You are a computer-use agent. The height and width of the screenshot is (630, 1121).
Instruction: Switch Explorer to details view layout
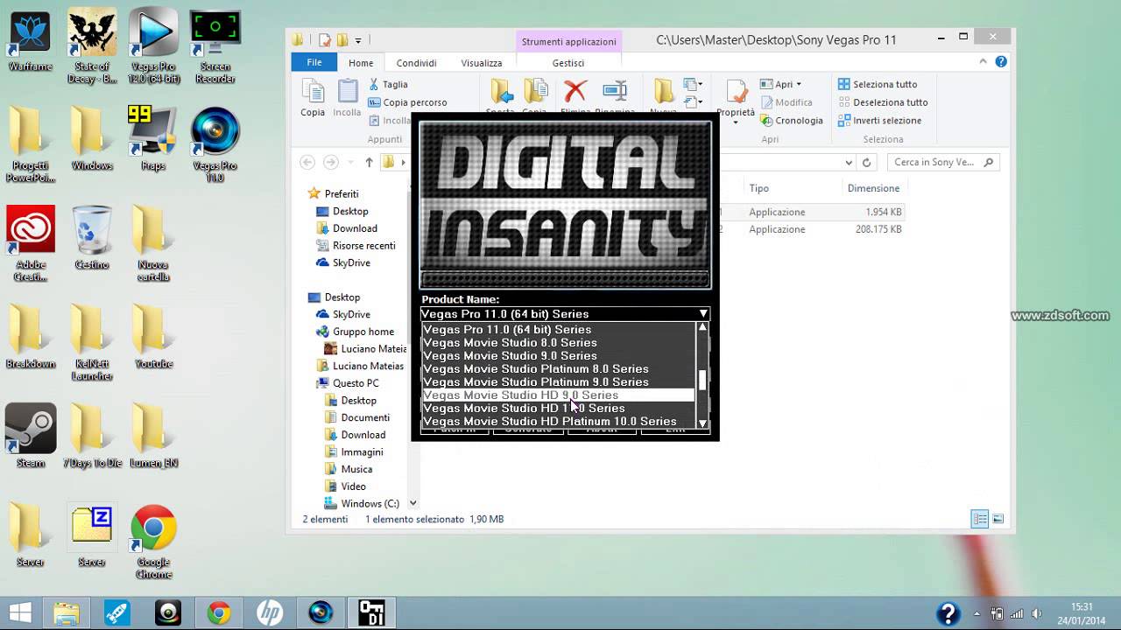980,519
